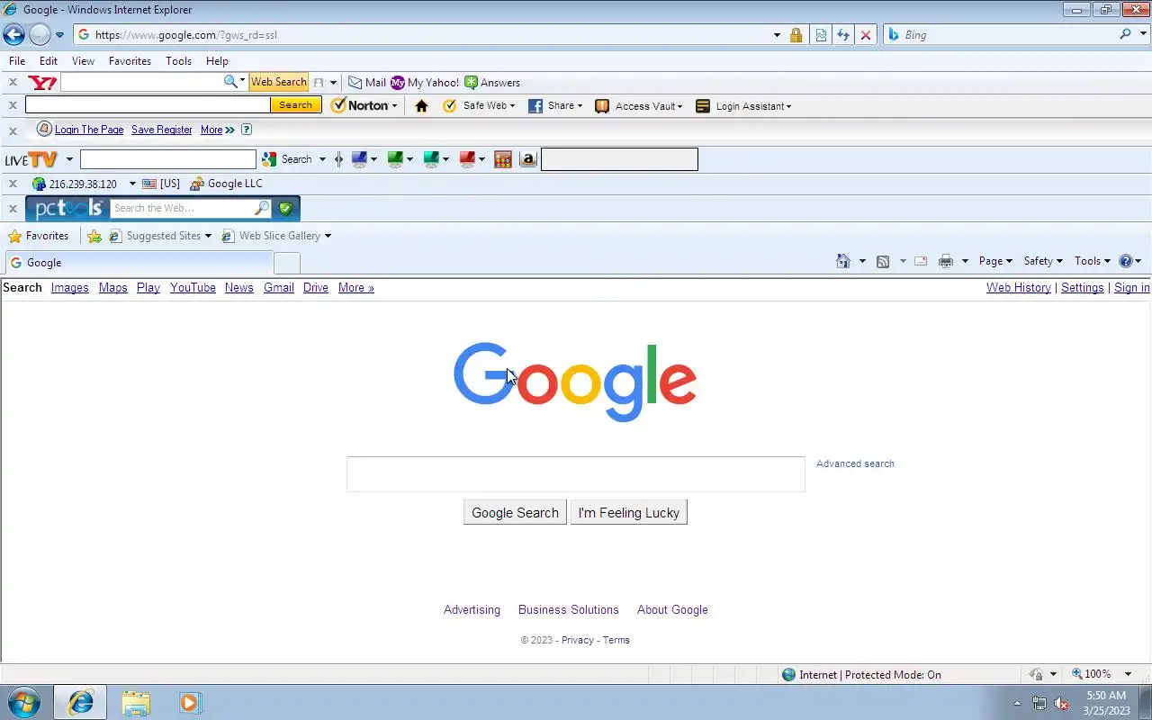The height and width of the screenshot is (720, 1152).
Task: Click the Yahoo! logo on the toolbar
Action: click(42, 83)
